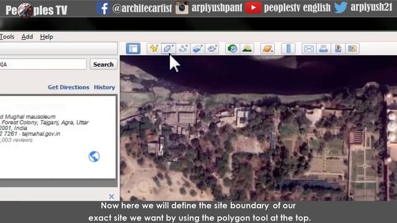Select the Add Polygon tool

168,48
